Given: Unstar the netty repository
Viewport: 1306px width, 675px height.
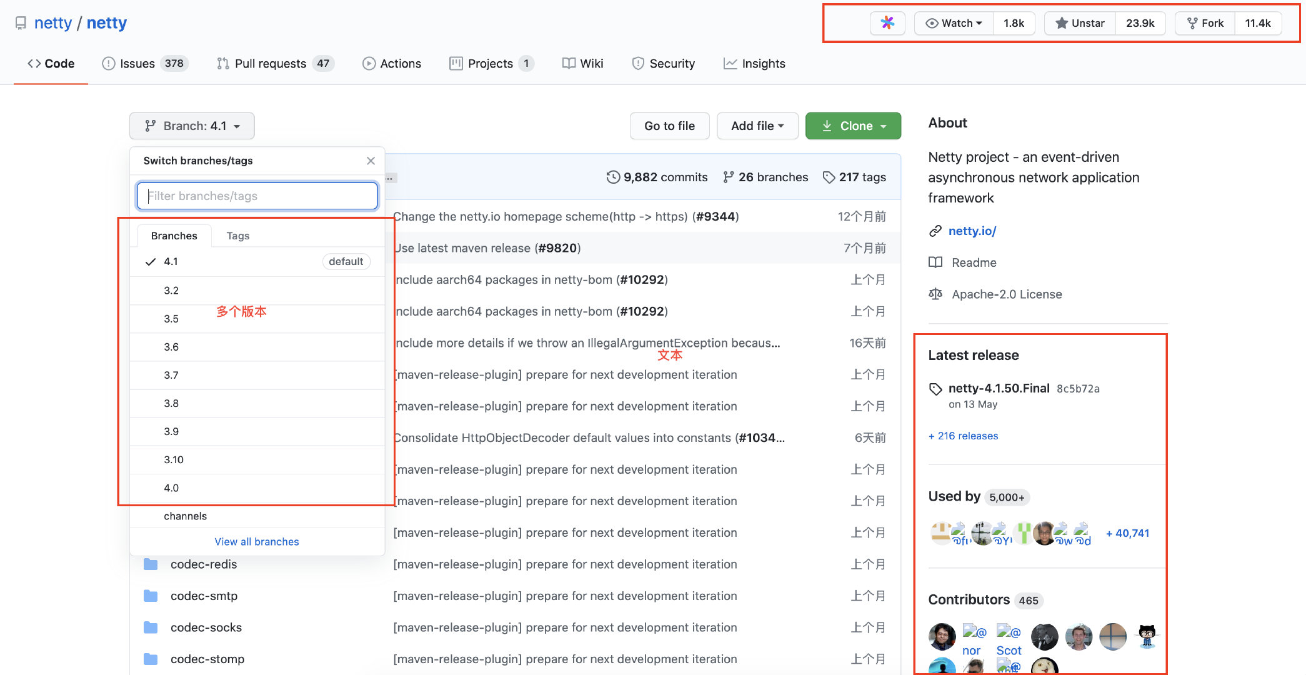Looking at the screenshot, I should [1080, 23].
